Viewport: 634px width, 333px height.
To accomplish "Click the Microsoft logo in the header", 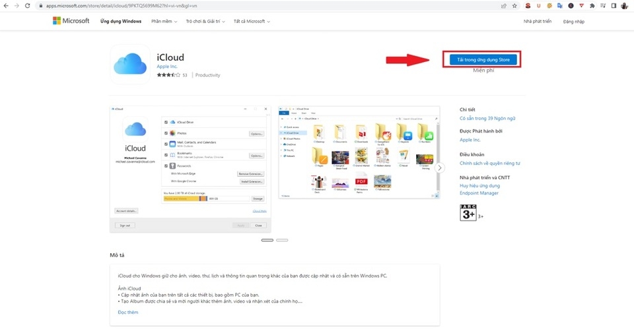I will 71,21.
